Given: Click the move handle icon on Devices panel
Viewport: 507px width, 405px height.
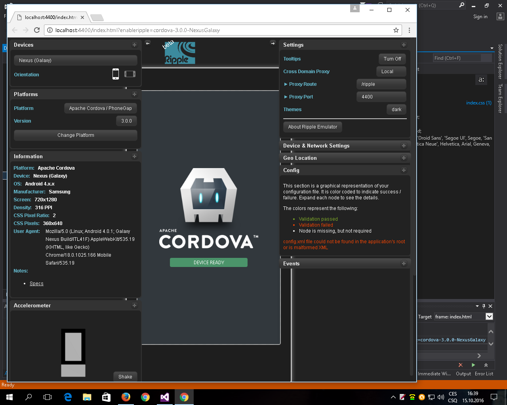Looking at the screenshot, I should point(134,45).
